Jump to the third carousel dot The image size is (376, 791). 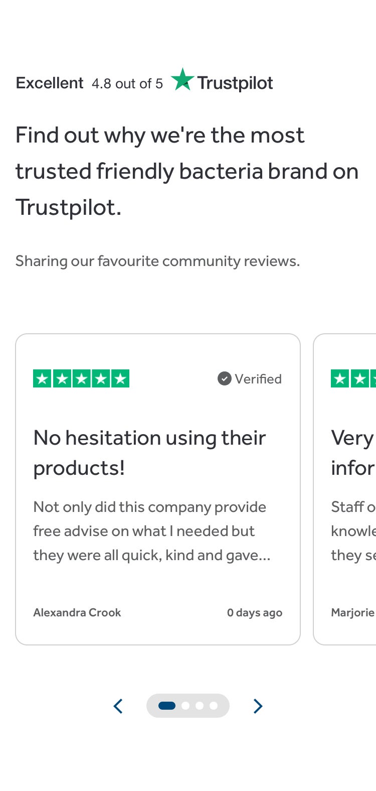[x=200, y=706]
